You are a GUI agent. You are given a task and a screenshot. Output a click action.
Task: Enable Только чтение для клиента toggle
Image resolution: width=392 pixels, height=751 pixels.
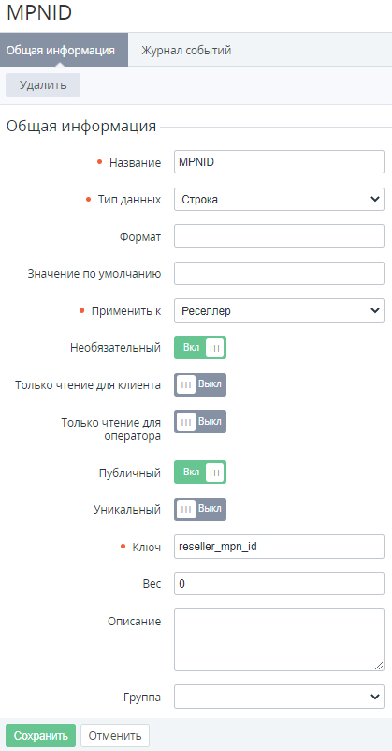click(x=200, y=384)
